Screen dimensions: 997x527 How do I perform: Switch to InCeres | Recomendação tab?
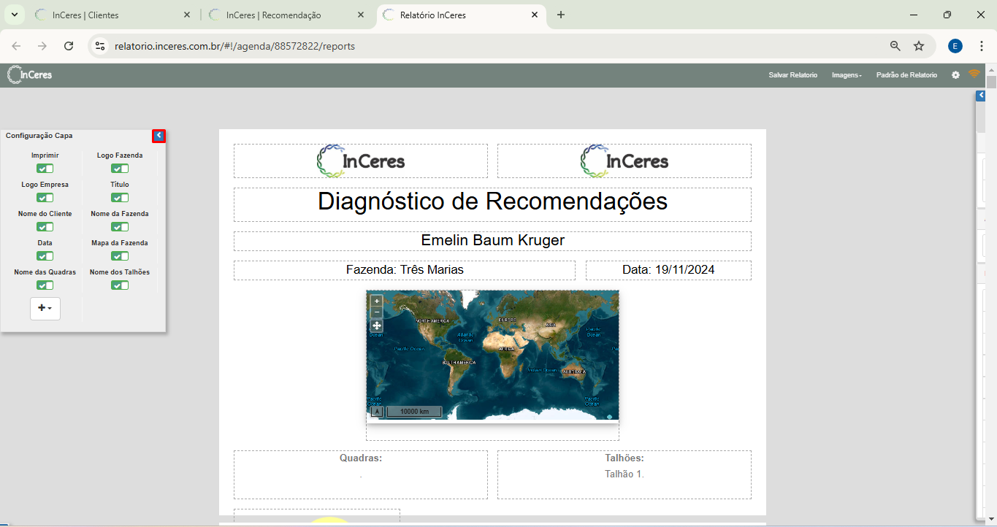click(x=287, y=15)
